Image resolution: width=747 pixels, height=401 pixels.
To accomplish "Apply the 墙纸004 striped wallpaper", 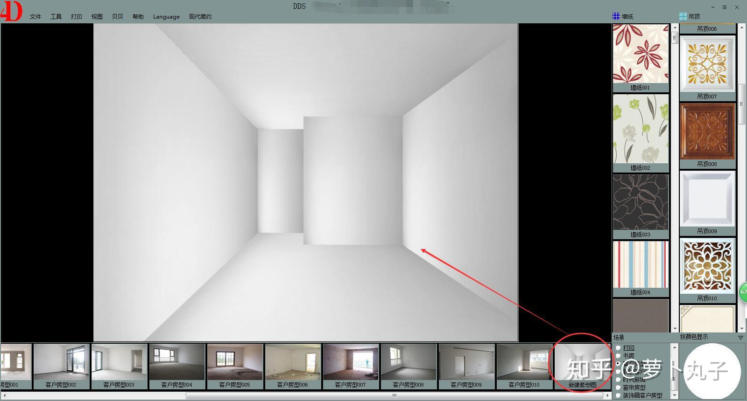I will (641, 264).
